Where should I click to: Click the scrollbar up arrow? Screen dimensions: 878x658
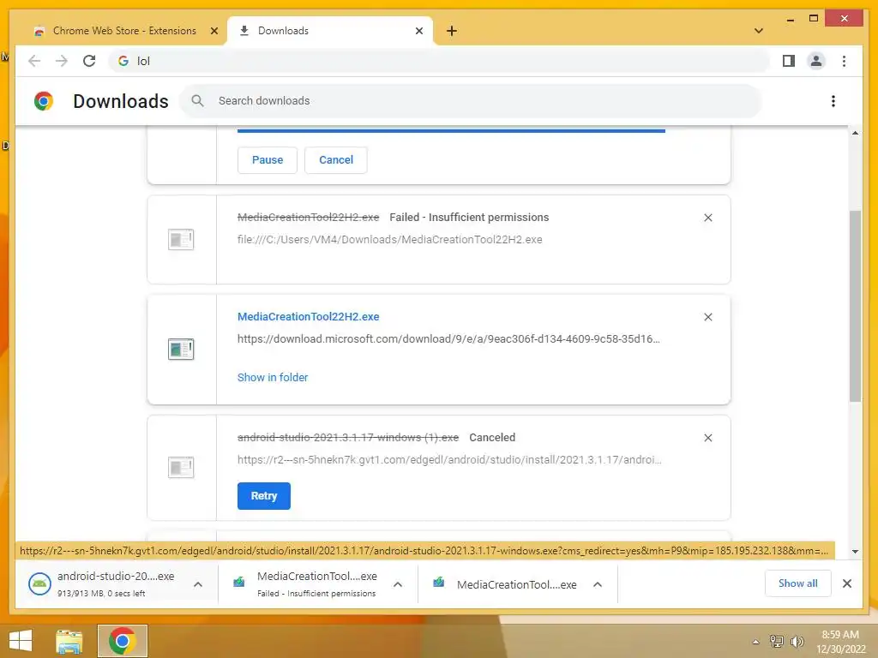855,133
